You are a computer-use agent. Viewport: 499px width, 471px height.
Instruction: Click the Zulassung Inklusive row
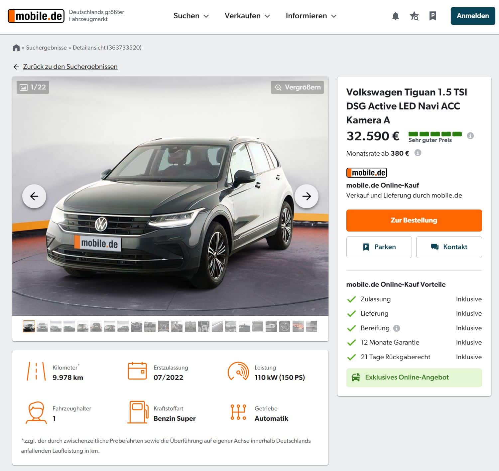pyautogui.click(x=414, y=299)
